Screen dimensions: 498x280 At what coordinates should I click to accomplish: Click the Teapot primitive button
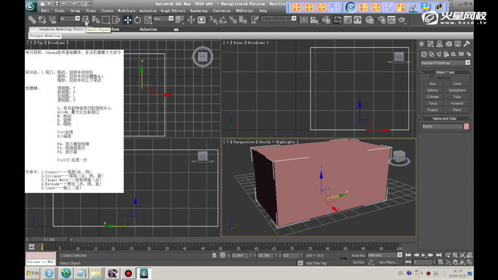point(432,110)
